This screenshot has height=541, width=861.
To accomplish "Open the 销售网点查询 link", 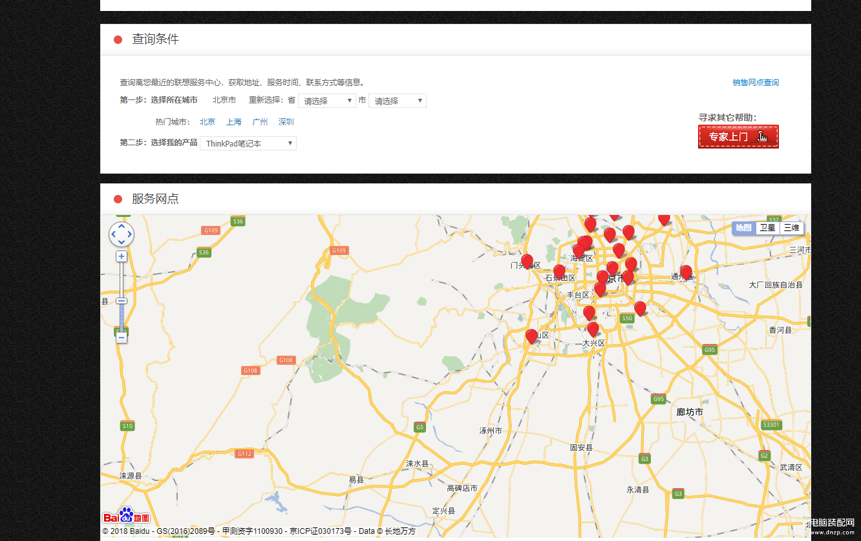I will (x=756, y=83).
